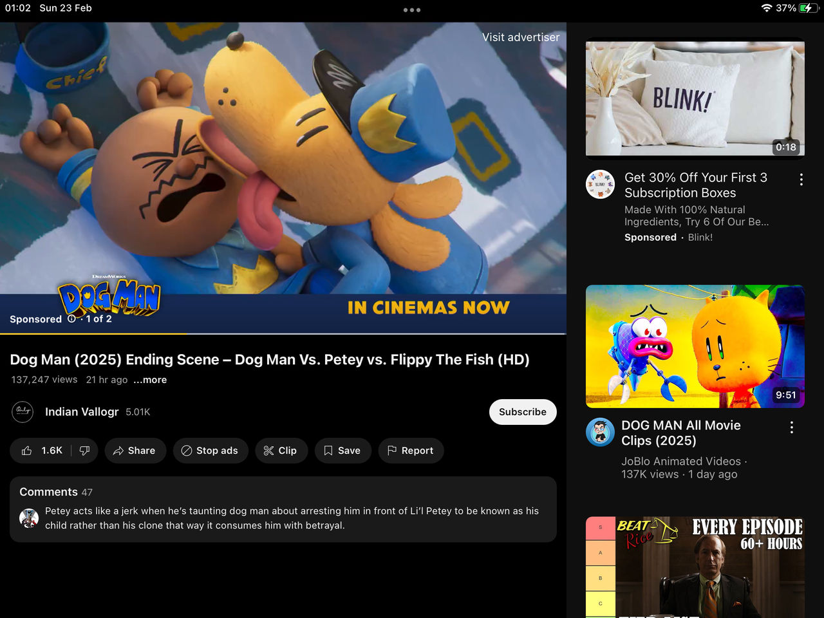Tap the battery indicator icon

pos(809,8)
